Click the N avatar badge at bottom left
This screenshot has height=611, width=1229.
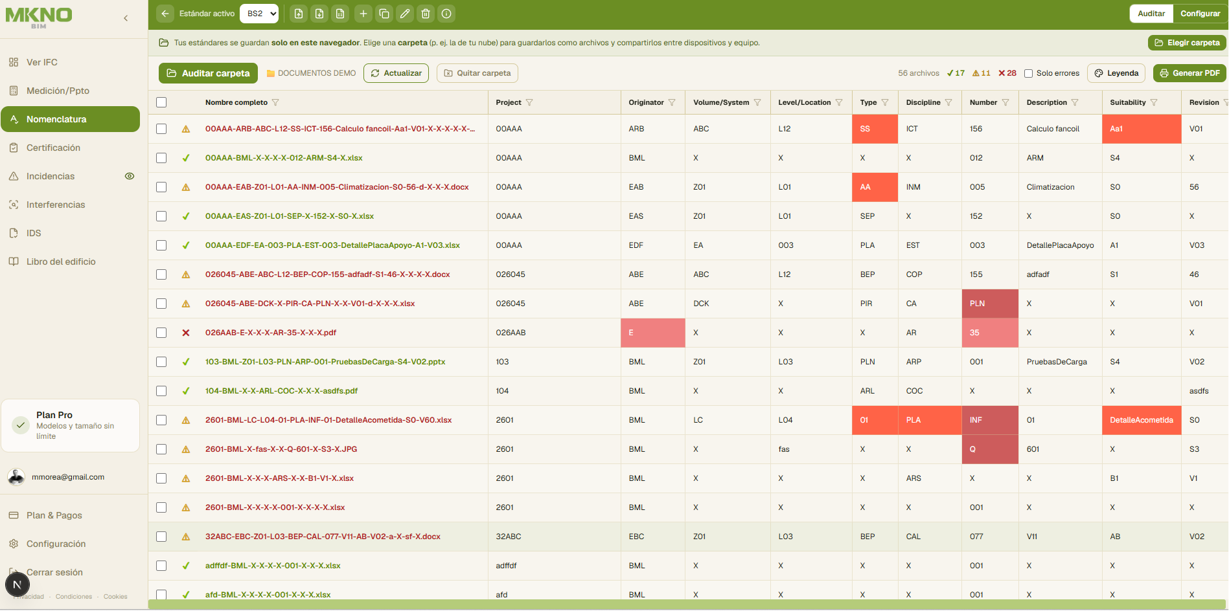click(17, 584)
